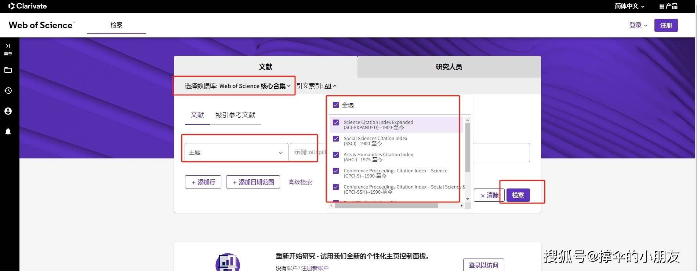
Task: Switch to the 被引参考文献 sub-tab
Action: [x=235, y=115]
